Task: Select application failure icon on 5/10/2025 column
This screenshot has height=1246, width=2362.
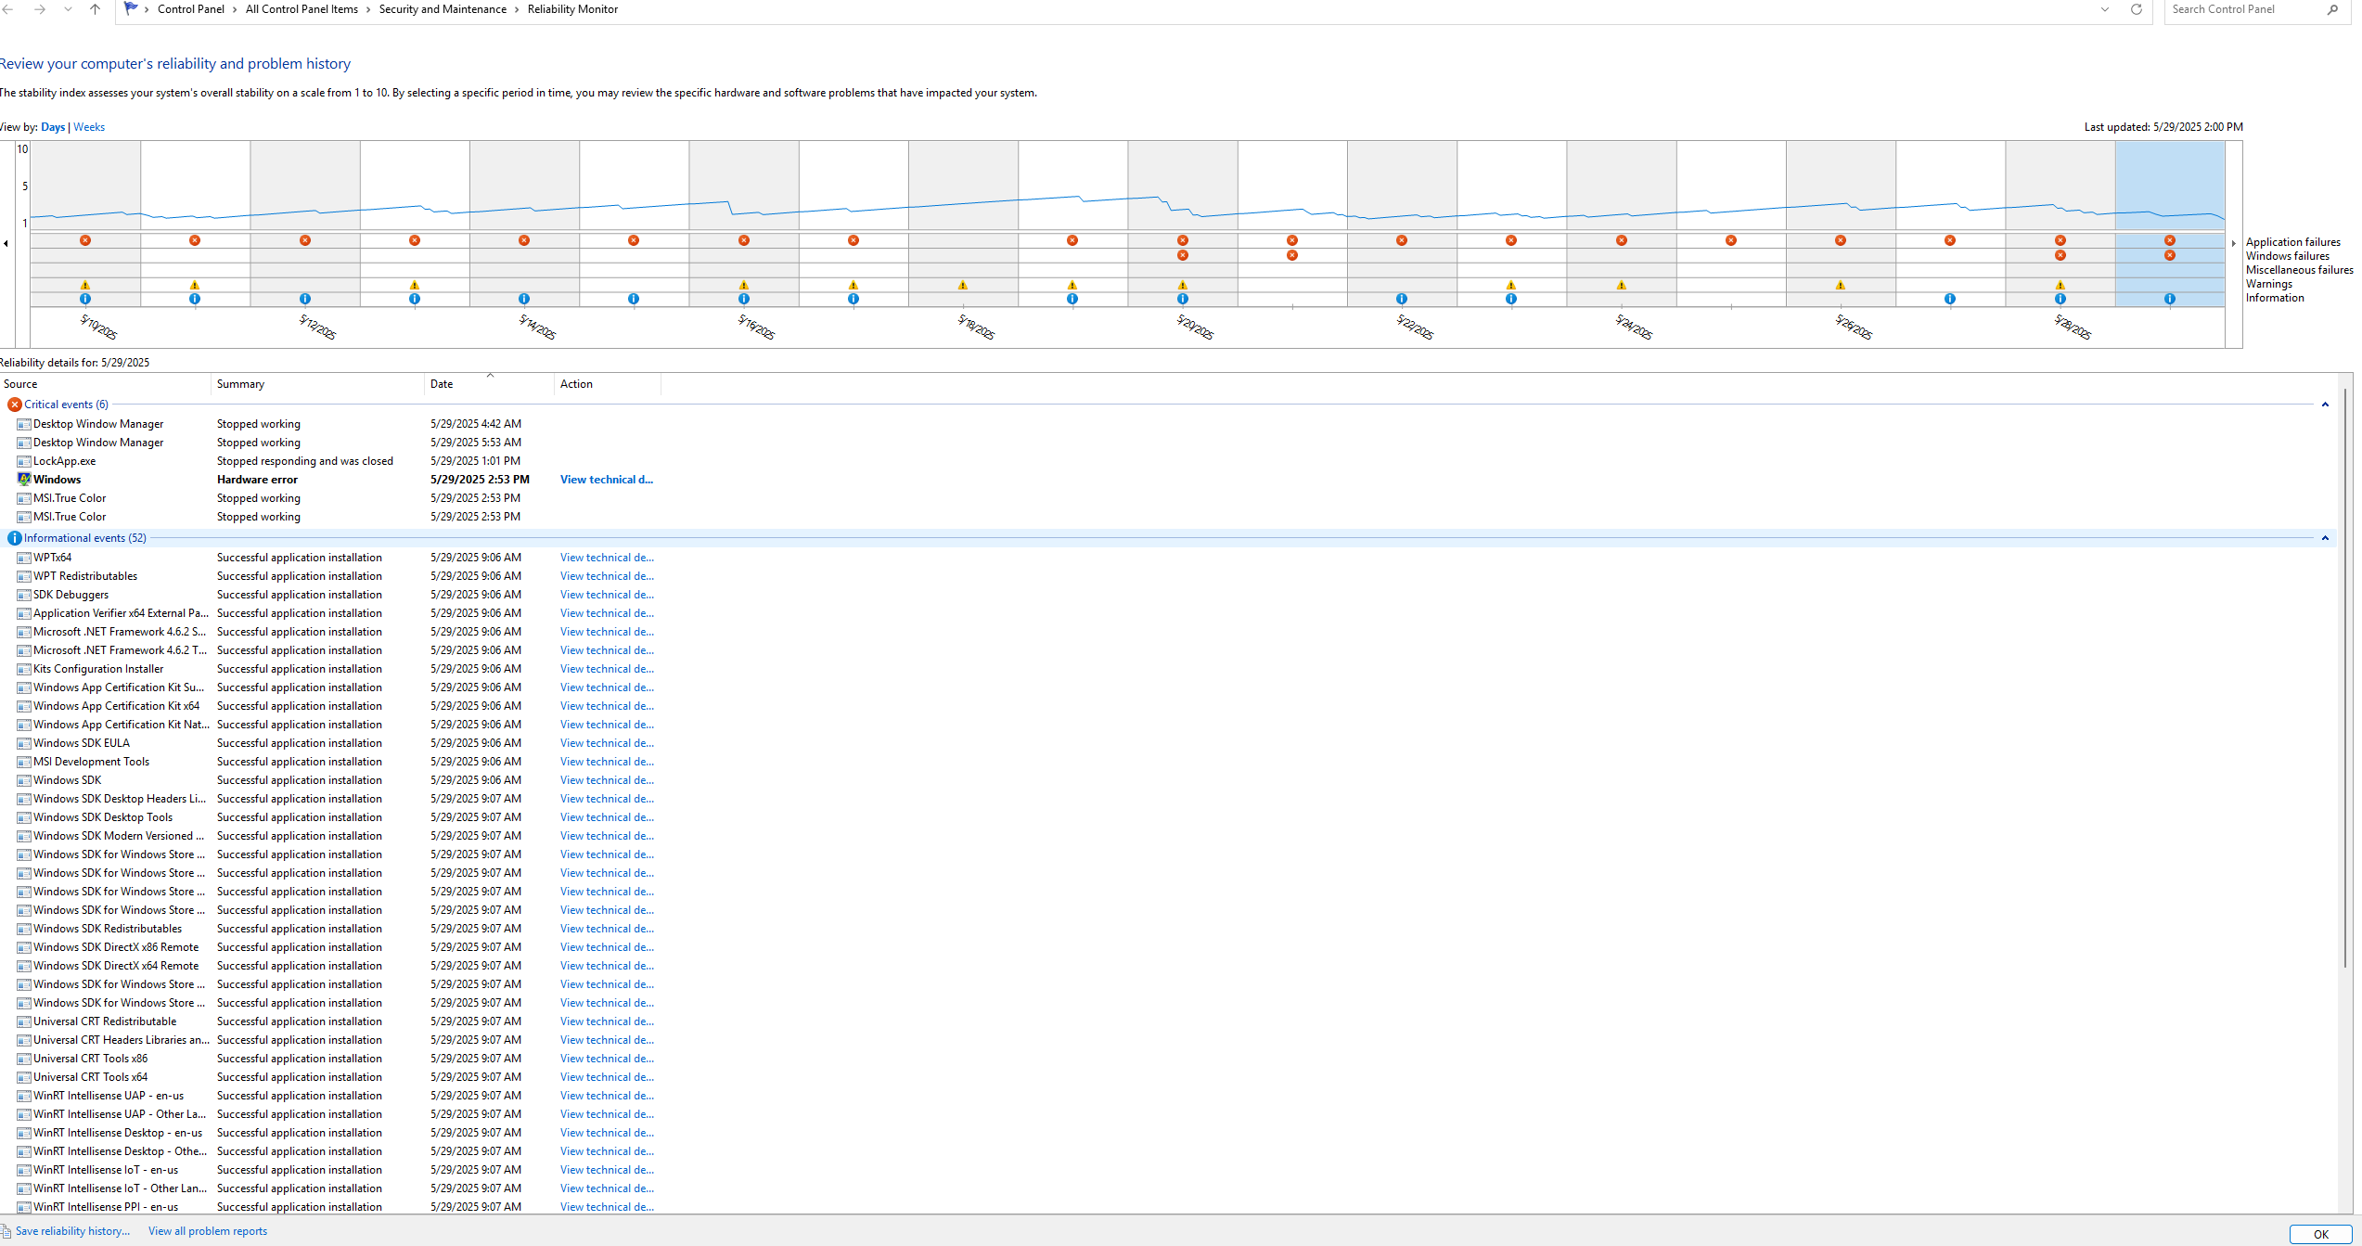Action: tap(85, 240)
